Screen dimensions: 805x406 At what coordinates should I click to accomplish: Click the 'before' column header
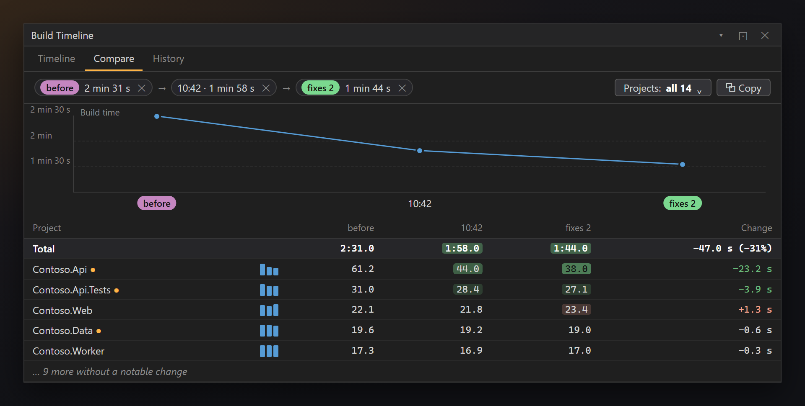[x=361, y=228]
